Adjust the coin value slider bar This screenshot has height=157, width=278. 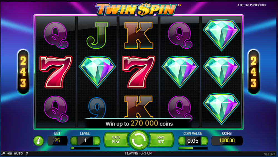point(193,148)
